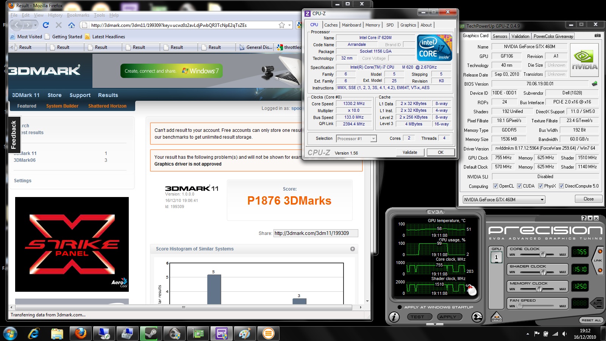
Task: Stop page loading in Firefox
Action: (59, 25)
